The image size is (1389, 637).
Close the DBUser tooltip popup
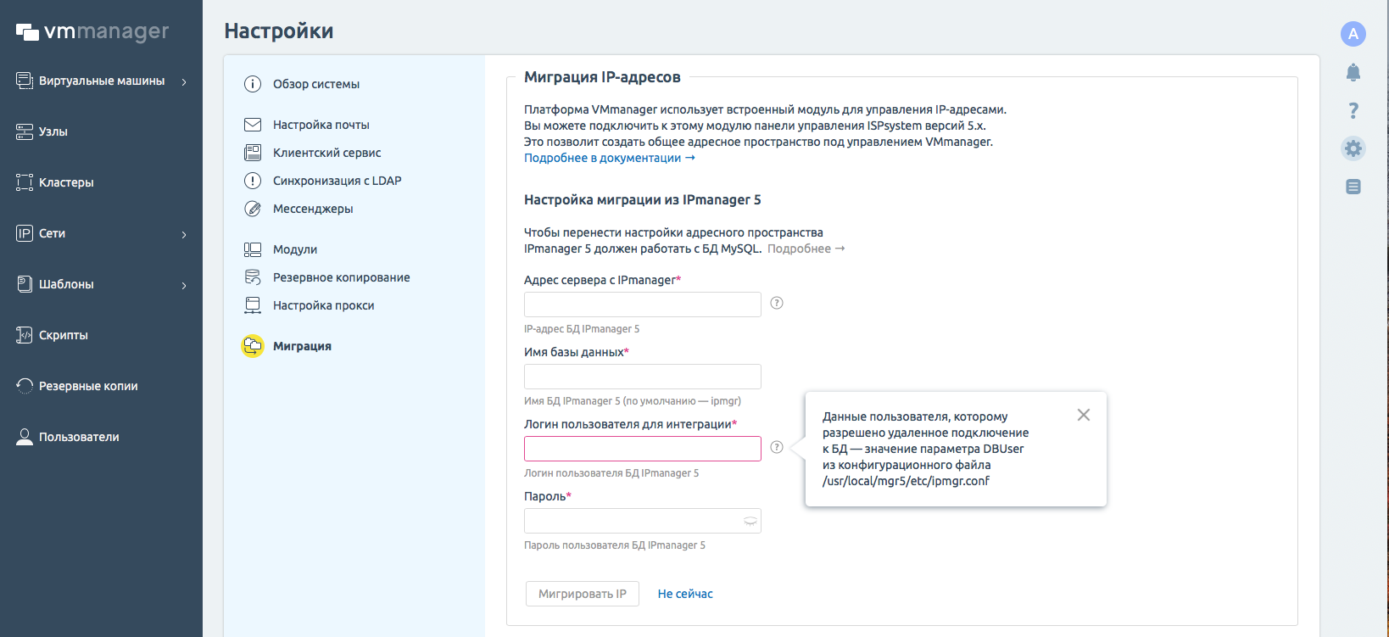tap(1084, 415)
